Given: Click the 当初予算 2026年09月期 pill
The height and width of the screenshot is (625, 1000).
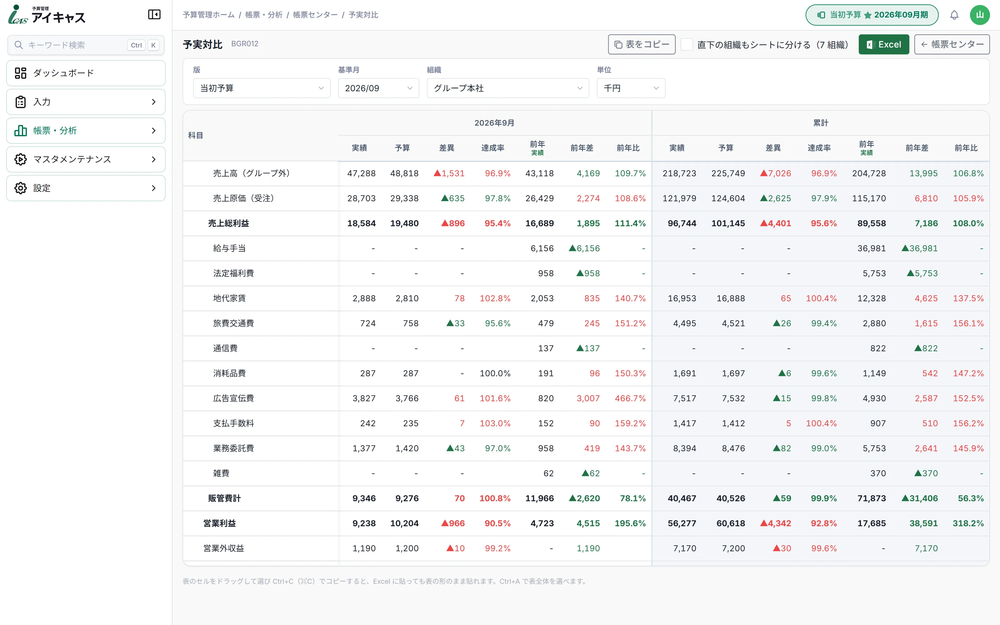Looking at the screenshot, I should click(x=872, y=15).
